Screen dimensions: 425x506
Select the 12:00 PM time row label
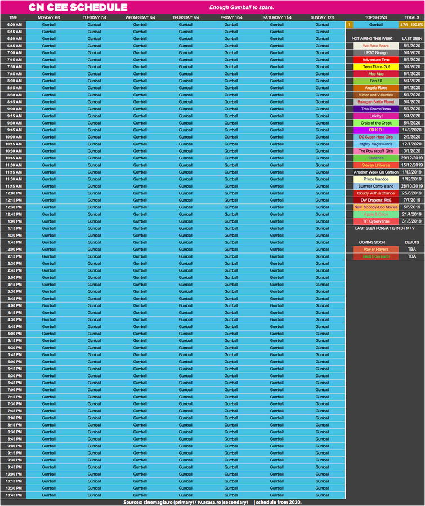tap(13, 193)
